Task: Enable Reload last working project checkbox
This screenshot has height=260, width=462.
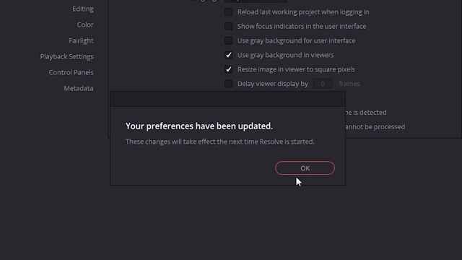Action: [x=228, y=12]
